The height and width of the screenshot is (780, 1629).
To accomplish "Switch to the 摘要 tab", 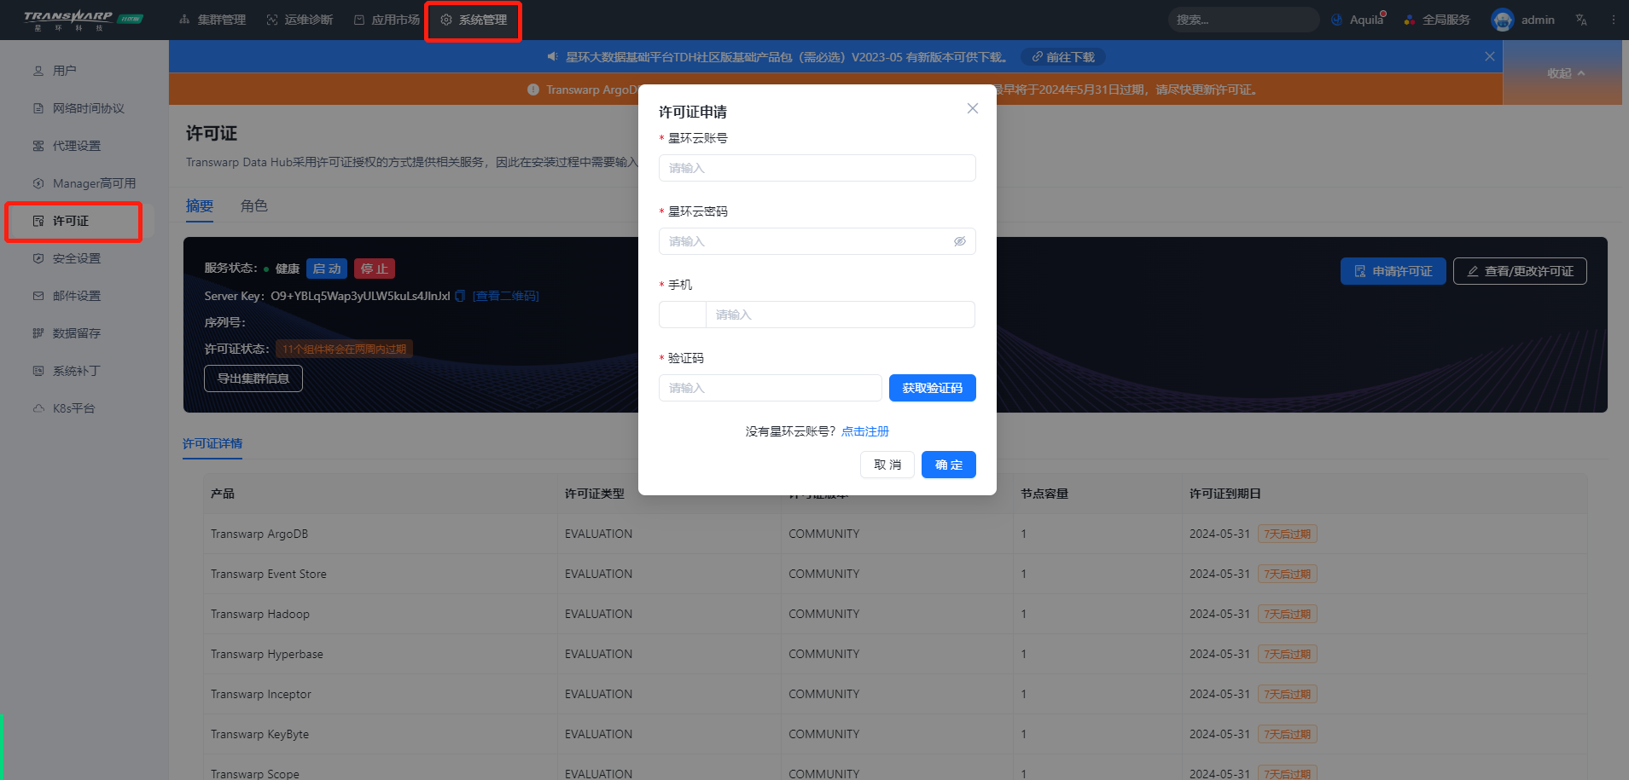I will point(200,206).
